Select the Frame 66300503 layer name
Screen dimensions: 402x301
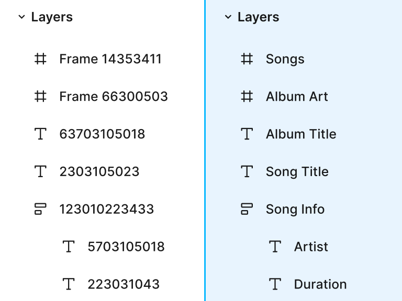(x=114, y=97)
